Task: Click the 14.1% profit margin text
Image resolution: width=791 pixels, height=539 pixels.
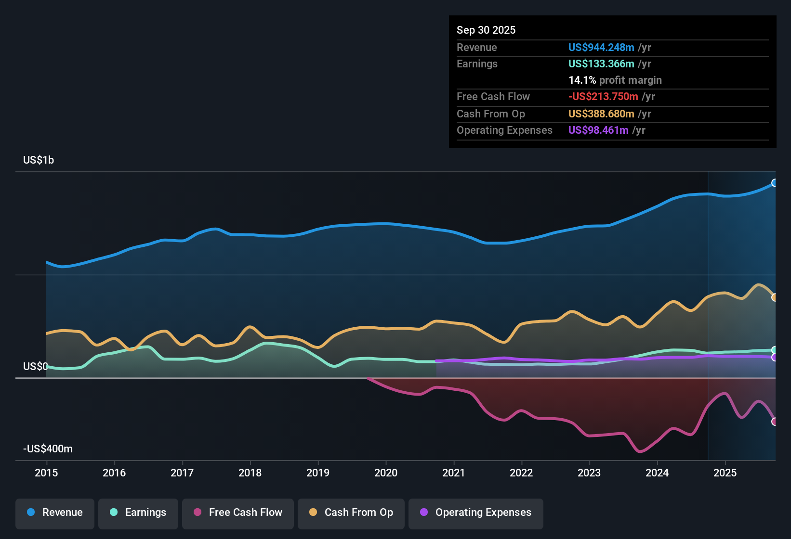Action: [615, 80]
